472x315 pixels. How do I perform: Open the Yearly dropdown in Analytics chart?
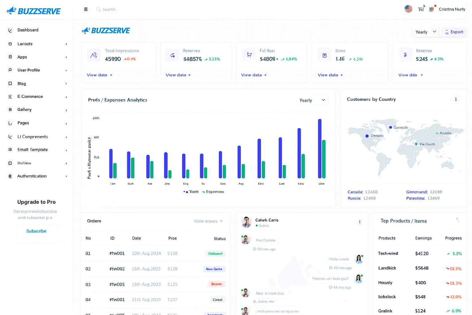[x=312, y=100]
